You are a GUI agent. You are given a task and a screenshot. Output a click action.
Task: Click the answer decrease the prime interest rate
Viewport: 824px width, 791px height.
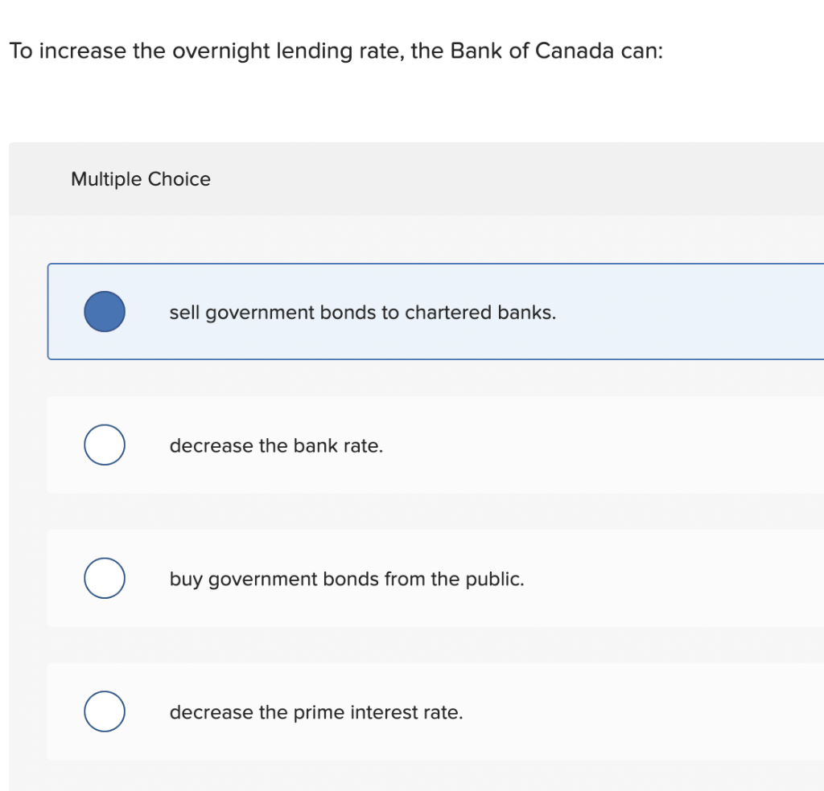316,712
